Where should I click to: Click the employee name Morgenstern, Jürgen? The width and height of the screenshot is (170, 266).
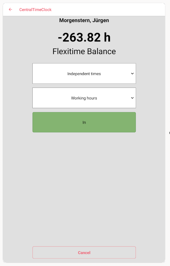pyautogui.click(x=84, y=20)
